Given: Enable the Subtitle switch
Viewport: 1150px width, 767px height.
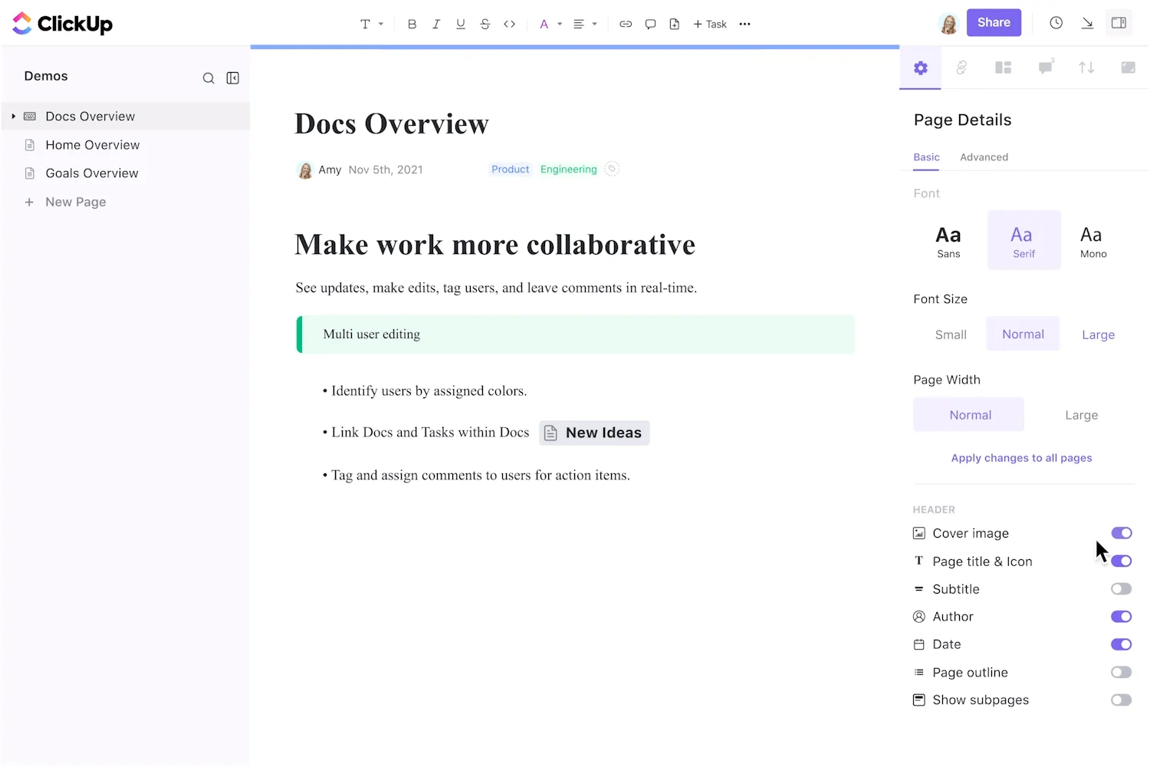Looking at the screenshot, I should click(1122, 589).
